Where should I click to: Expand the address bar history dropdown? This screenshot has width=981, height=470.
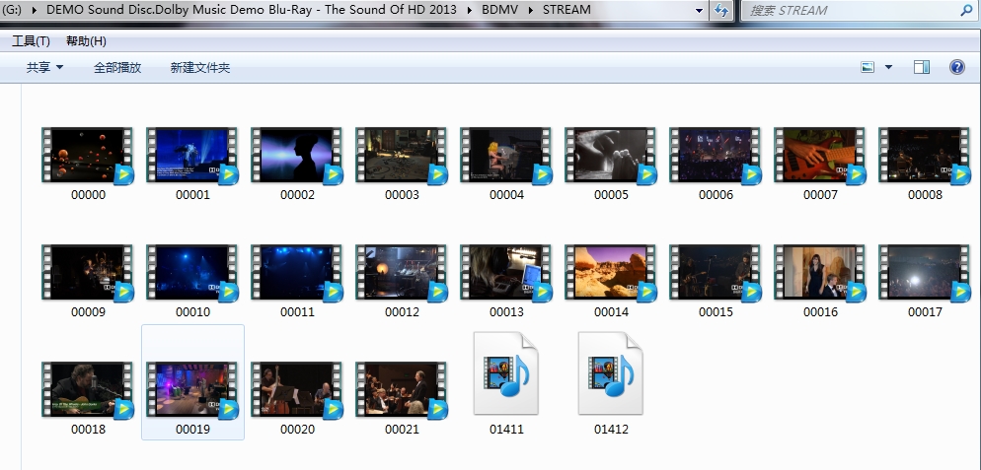tap(700, 11)
